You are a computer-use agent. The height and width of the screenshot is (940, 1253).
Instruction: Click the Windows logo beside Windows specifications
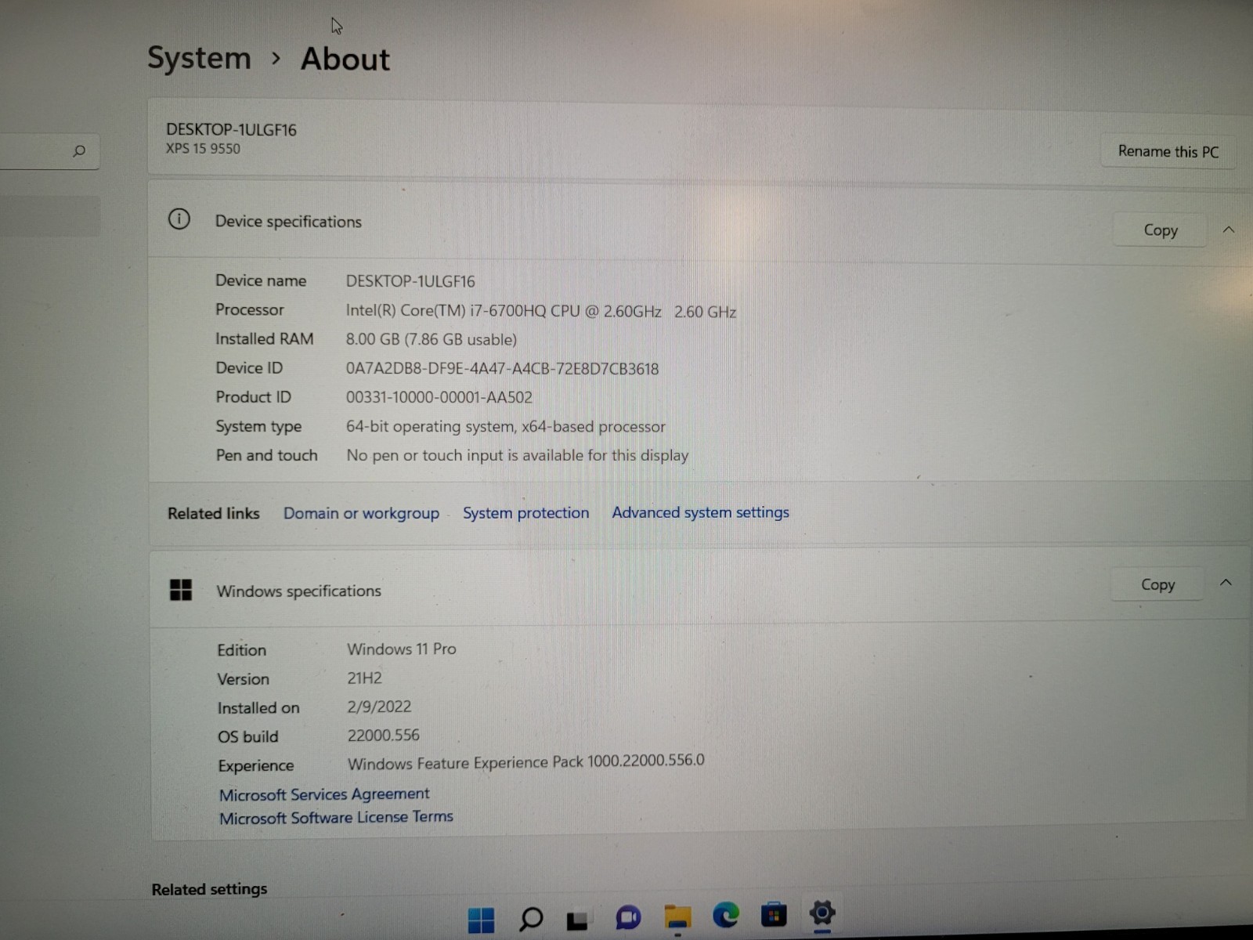(181, 590)
